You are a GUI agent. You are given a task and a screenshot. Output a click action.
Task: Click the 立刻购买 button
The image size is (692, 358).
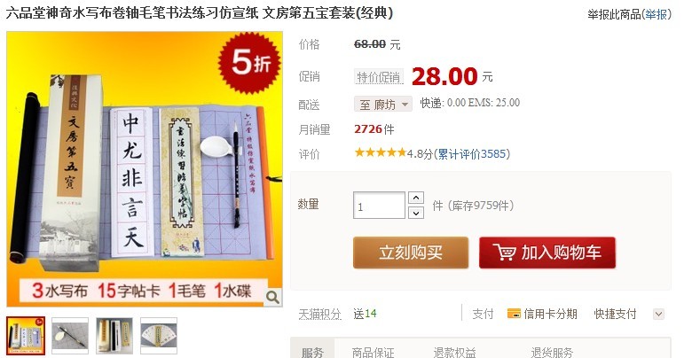[x=411, y=253]
